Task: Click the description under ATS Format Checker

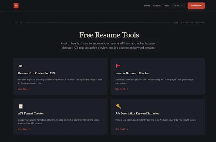Action: click(59, 121)
